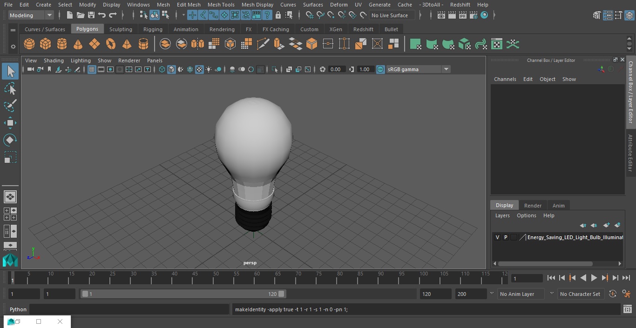Click the viewport gamma value field

pyautogui.click(x=365, y=69)
